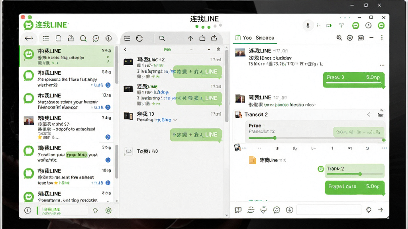Click the search icon in middle toolbar
The image size is (408, 229).
click(x=162, y=39)
